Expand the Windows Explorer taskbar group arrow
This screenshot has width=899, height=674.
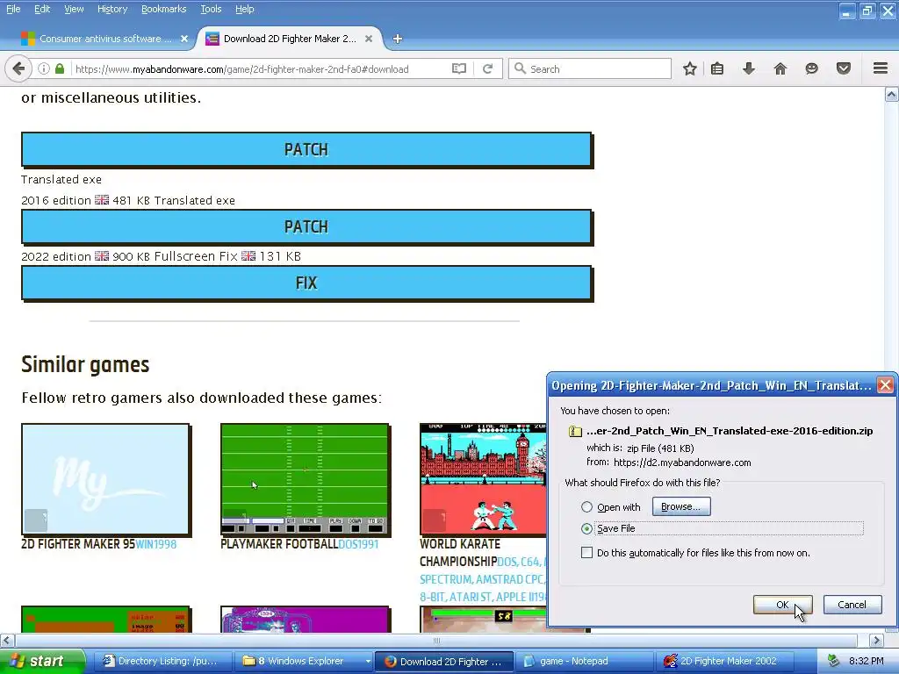point(368,662)
